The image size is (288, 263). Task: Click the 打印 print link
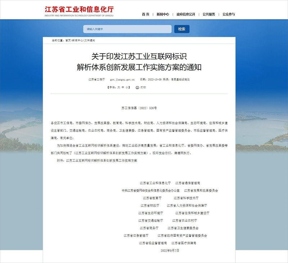coord(143,87)
